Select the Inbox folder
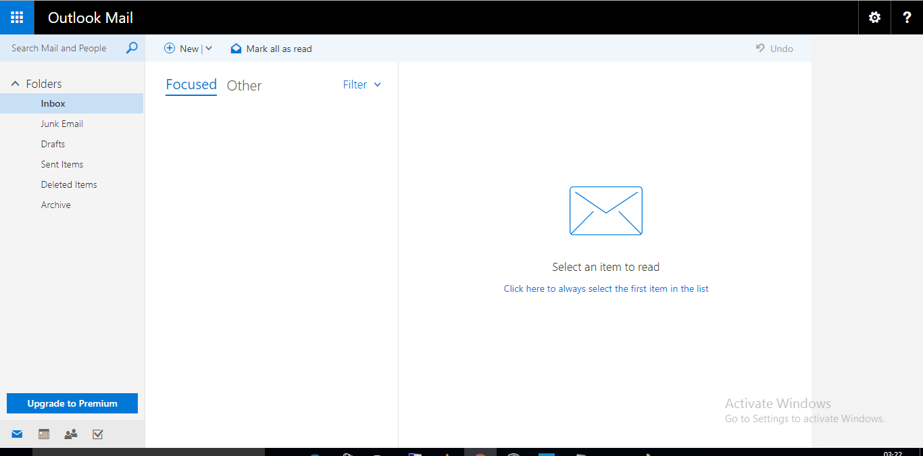Viewport: 923px width, 456px height. tap(72, 103)
